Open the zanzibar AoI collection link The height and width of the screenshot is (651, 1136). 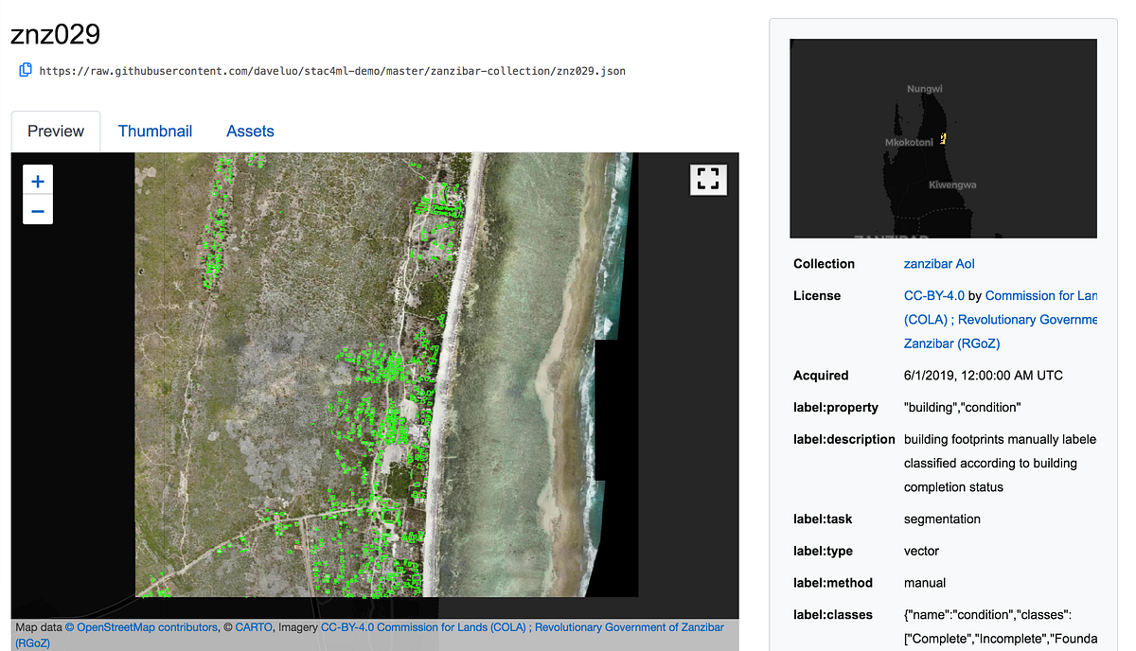click(x=939, y=264)
